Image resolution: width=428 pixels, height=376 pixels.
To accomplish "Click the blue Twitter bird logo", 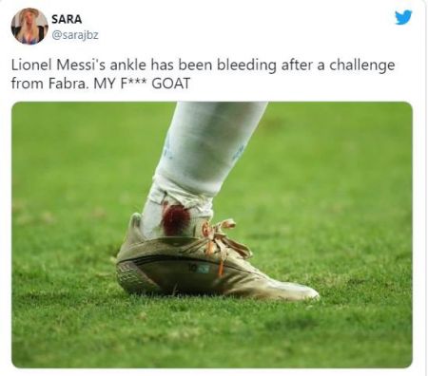I will pos(403,17).
